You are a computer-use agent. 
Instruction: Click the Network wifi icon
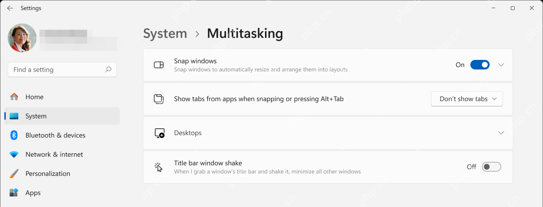(x=14, y=155)
